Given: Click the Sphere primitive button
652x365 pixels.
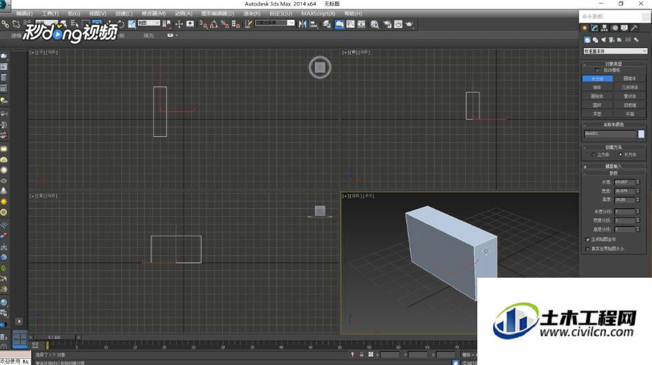Looking at the screenshot, I should point(598,87).
